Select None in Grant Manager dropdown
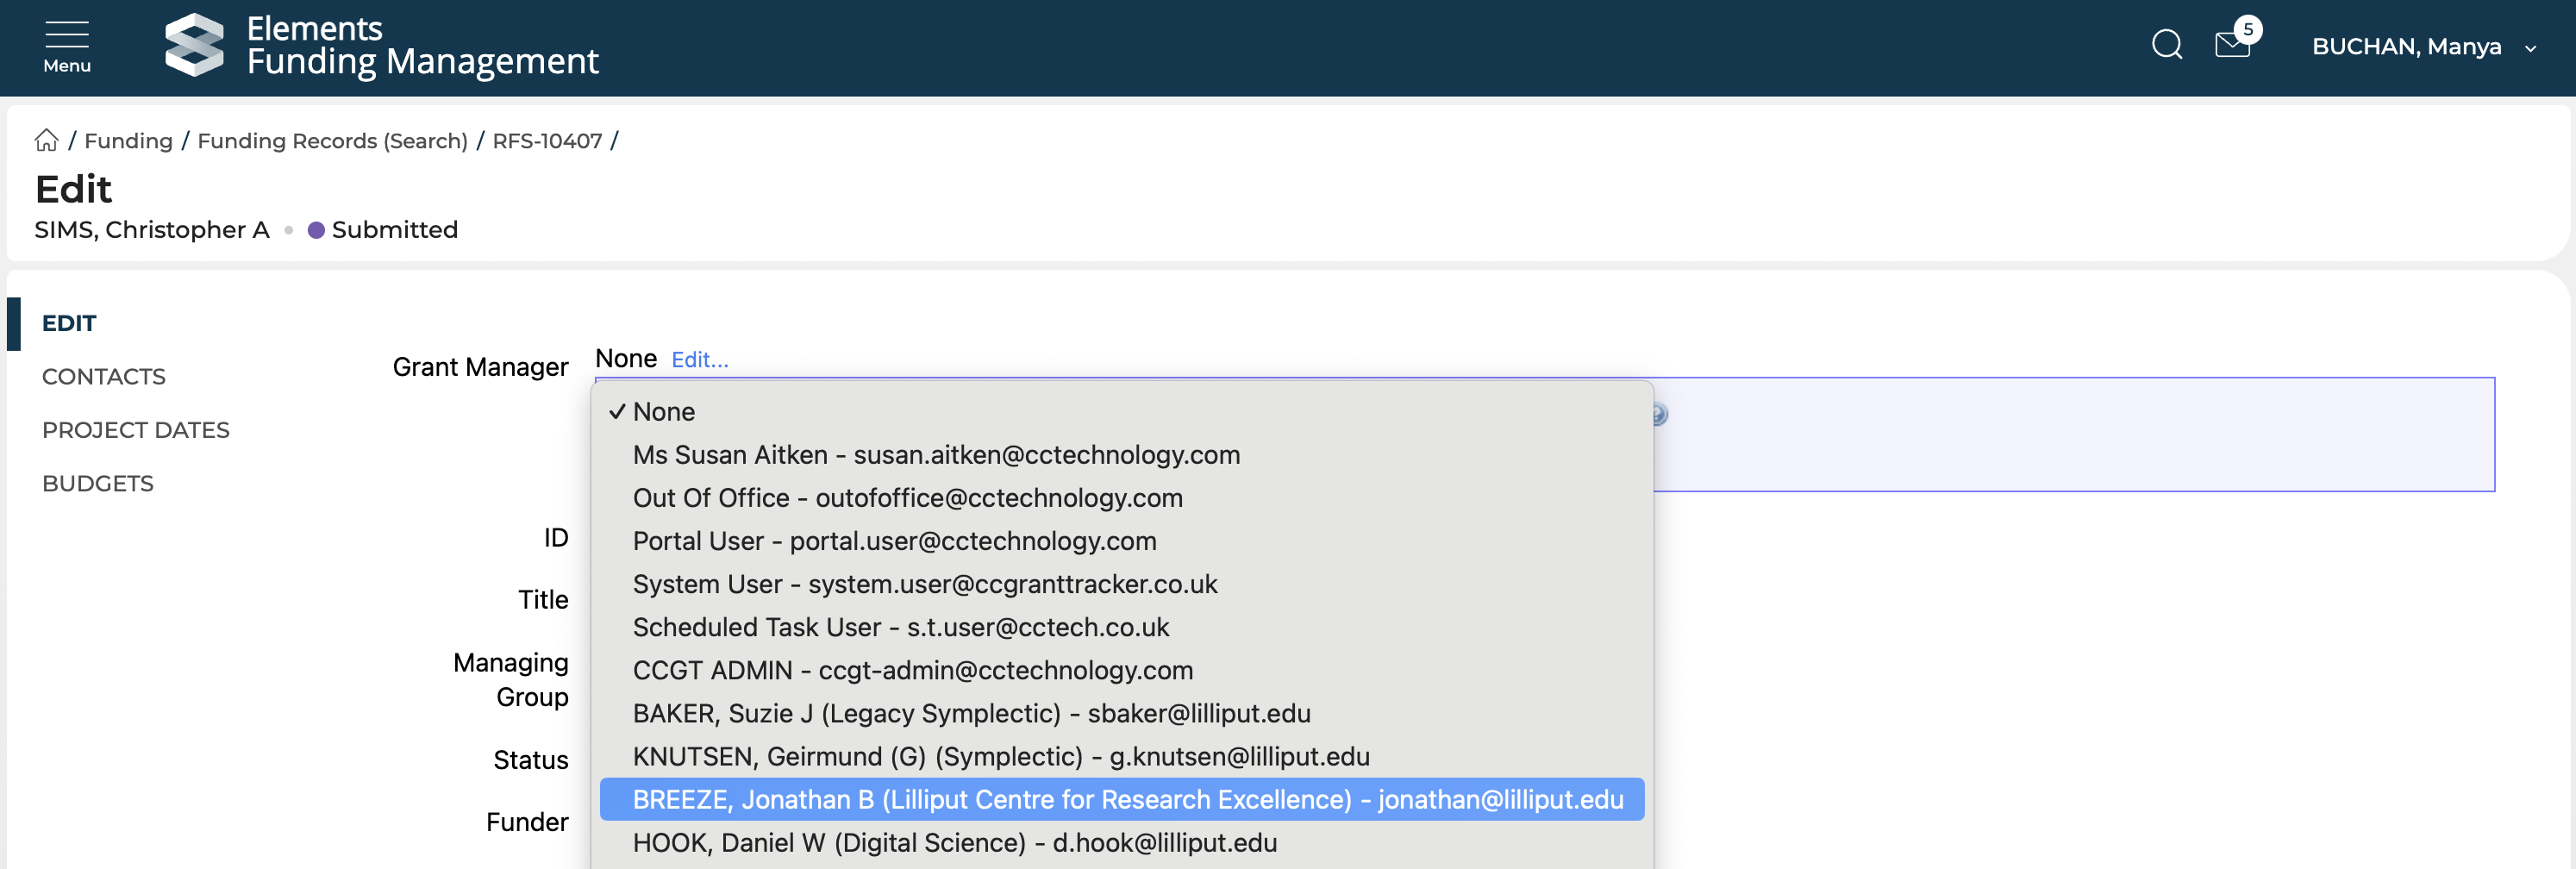2576x869 pixels. click(664, 412)
